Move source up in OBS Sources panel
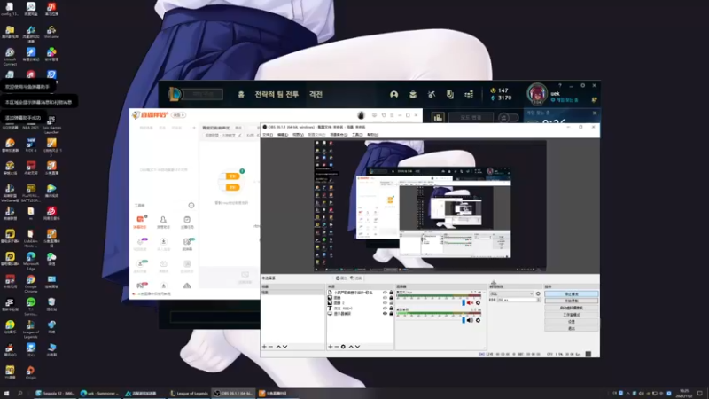The width and height of the screenshot is (709, 399). point(351,347)
